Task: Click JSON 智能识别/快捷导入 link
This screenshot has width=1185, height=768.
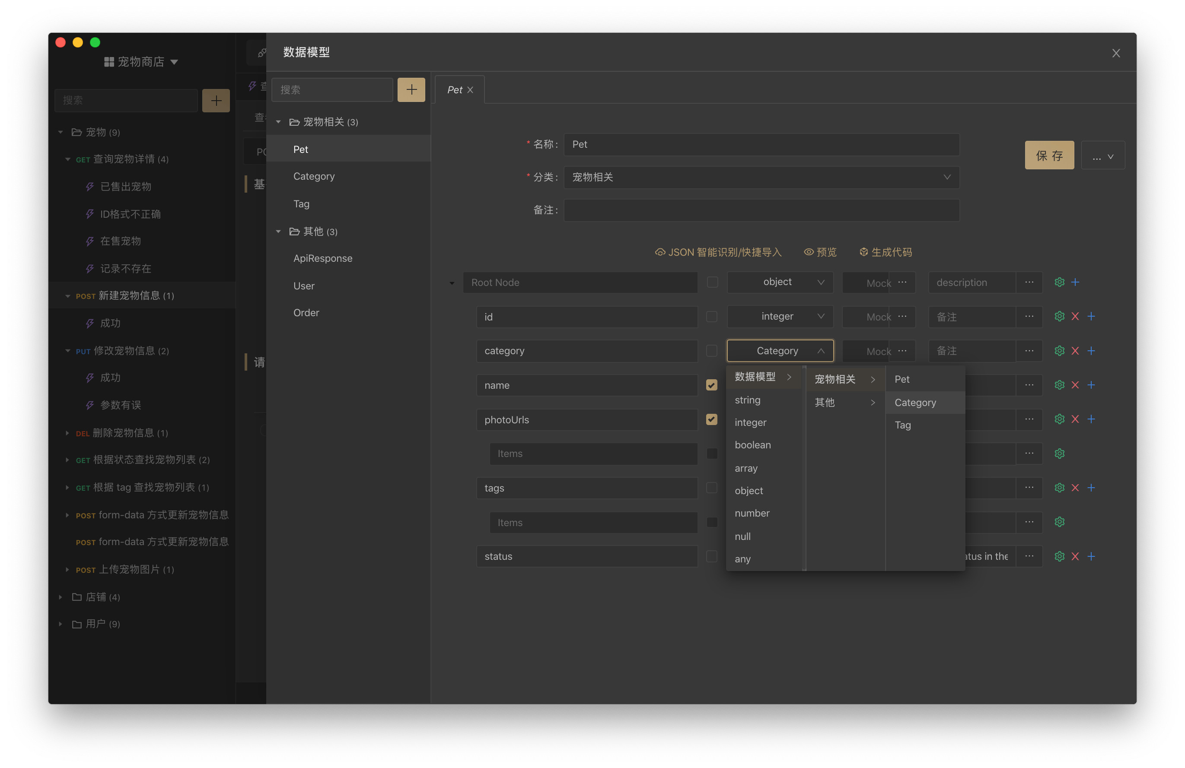Action: 718,252
